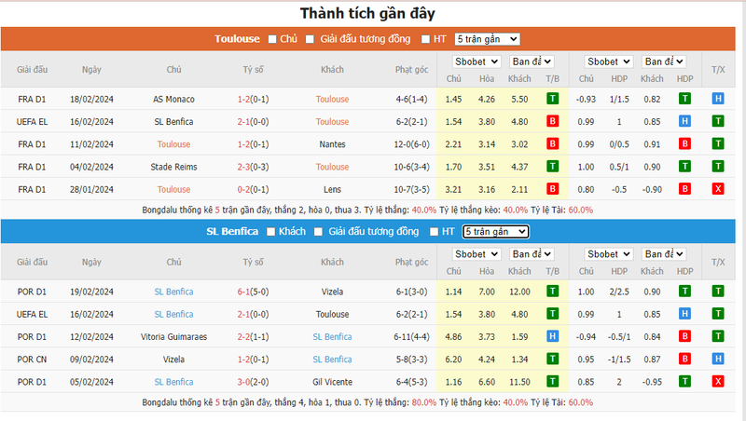Open AS Monaco team link
This screenshot has height=421, width=746.
pos(173,100)
